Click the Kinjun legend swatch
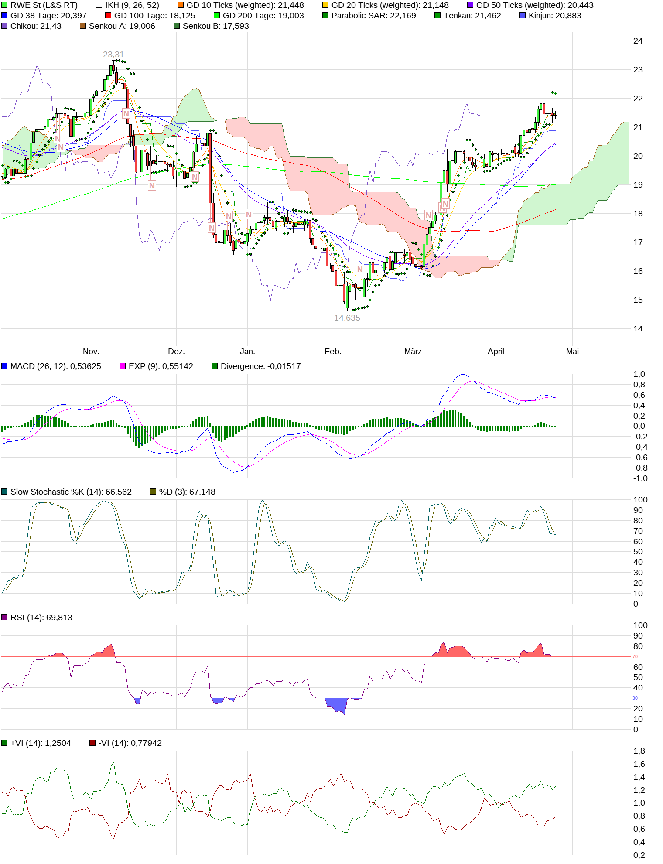This screenshot has width=663, height=864. coord(523,16)
